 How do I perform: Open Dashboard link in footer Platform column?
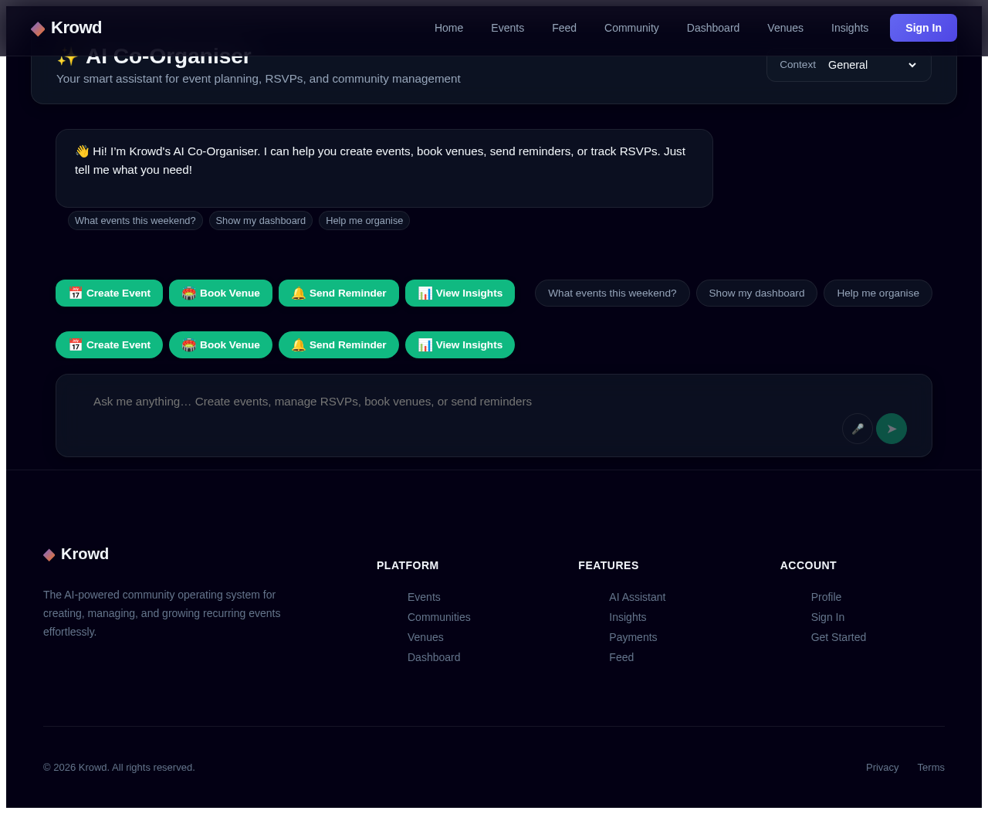[x=434, y=657]
